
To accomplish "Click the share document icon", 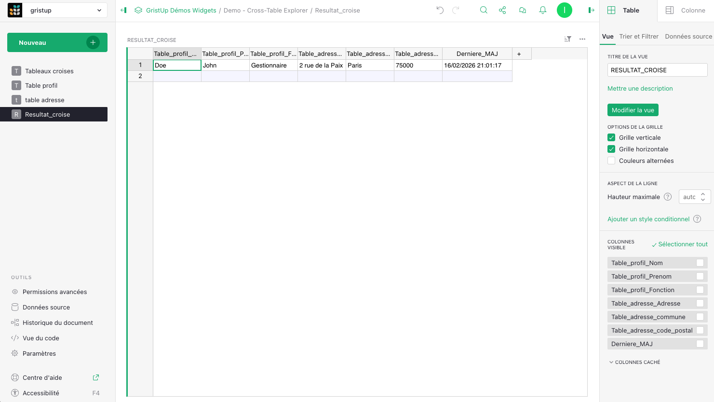I will point(502,10).
